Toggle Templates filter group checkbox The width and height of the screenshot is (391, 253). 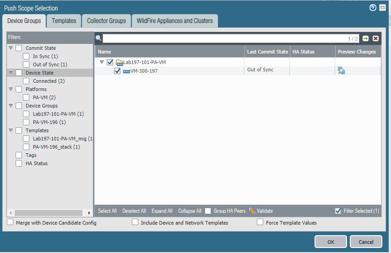click(x=19, y=130)
